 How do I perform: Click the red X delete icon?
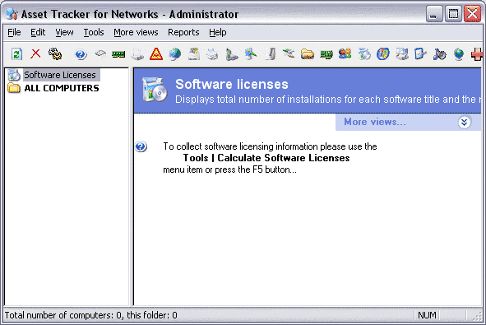35,53
